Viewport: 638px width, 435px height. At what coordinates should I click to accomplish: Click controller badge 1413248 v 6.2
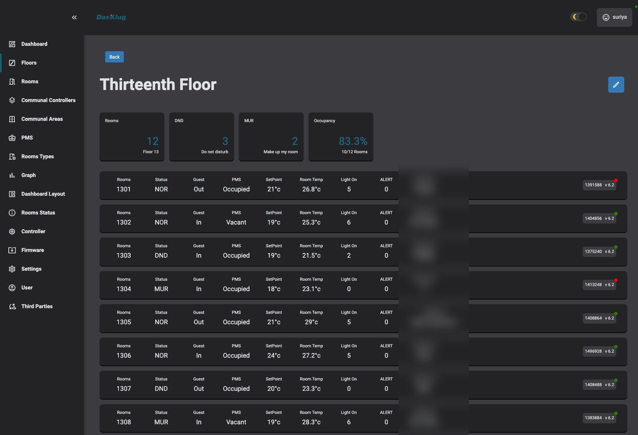pyautogui.click(x=599, y=285)
